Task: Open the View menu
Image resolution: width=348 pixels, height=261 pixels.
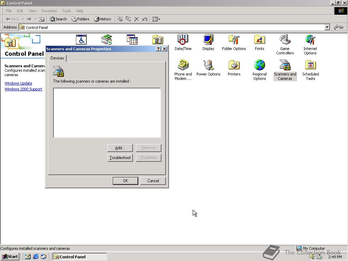Action: [x=32, y=11]
